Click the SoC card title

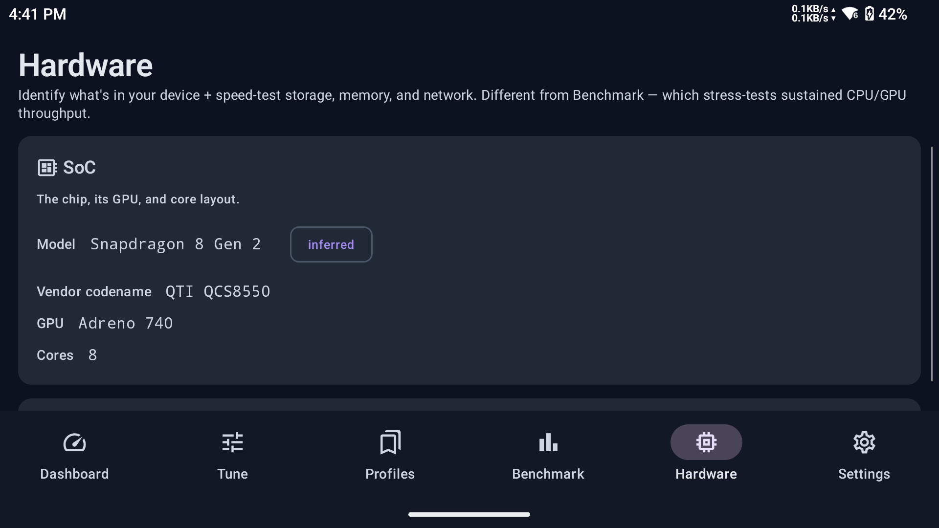tap(79, 168)
